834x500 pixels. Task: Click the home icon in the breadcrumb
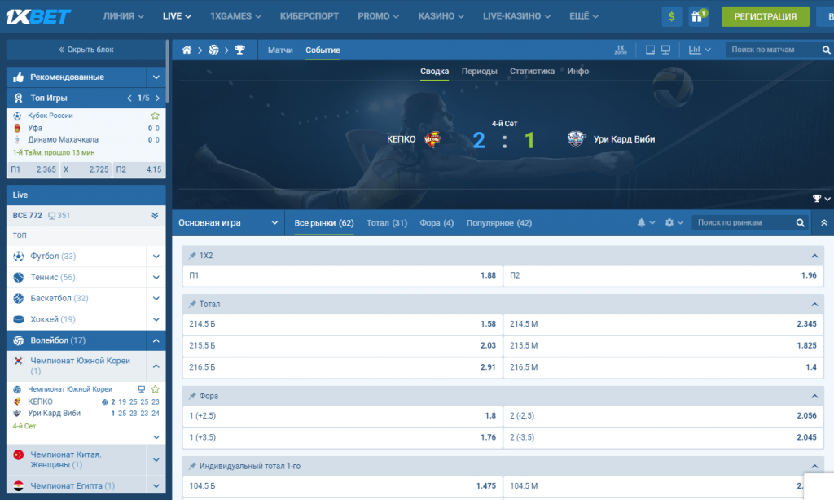187,50
